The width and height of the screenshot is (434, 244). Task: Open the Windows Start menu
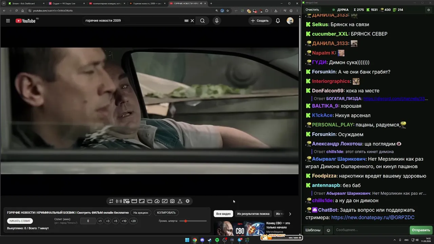tap(187, 240)
